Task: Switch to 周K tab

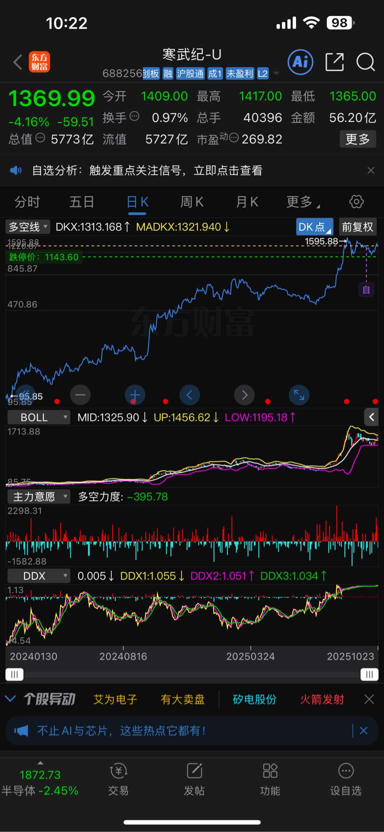Action: [x=192, y=202]
